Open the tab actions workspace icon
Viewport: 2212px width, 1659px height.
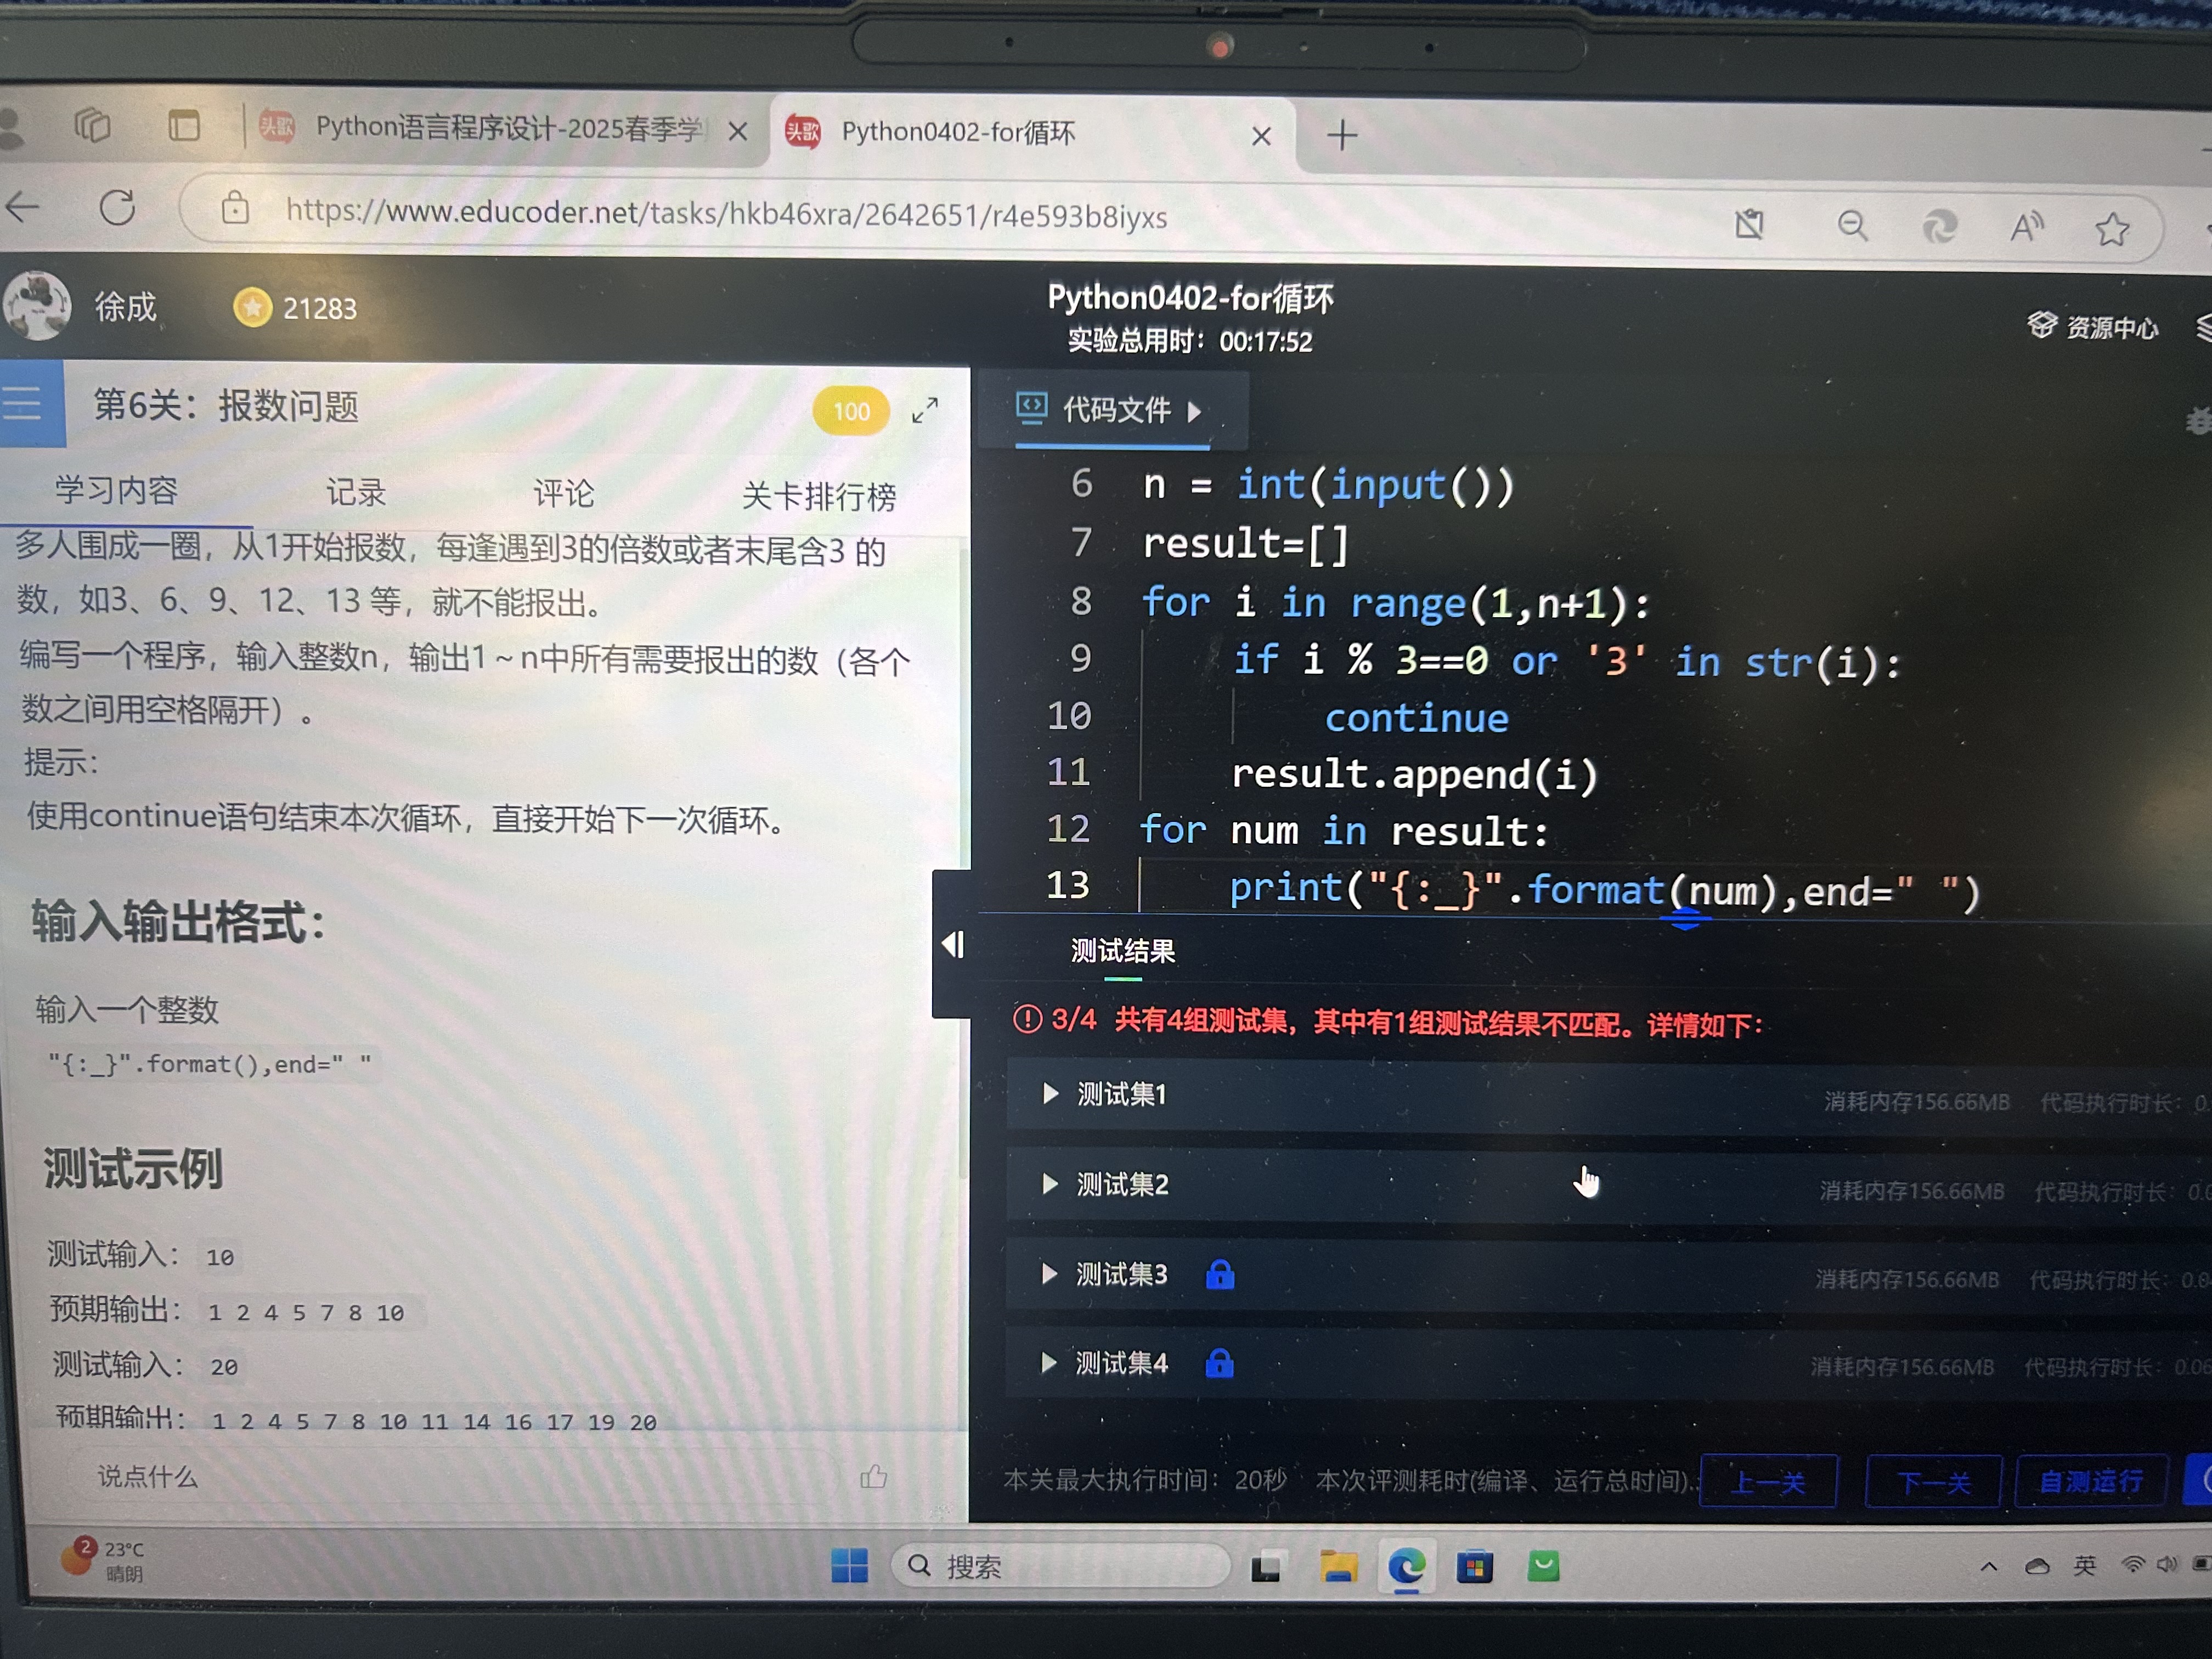point(92,126)
